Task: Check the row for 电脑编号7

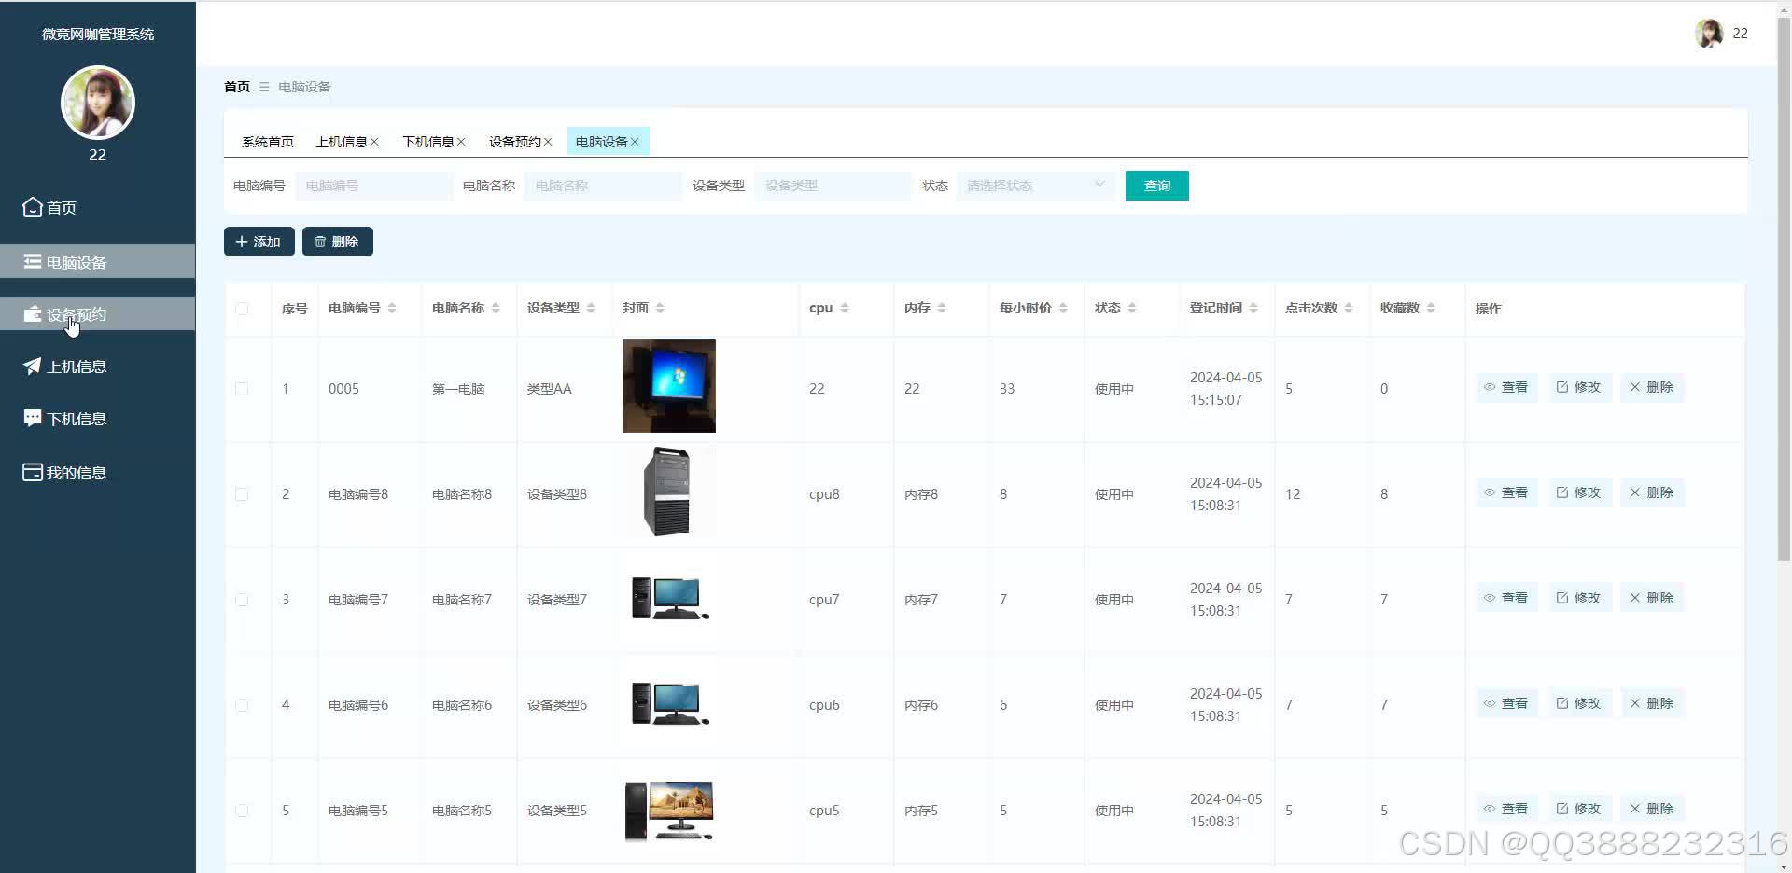Action: 242,600
